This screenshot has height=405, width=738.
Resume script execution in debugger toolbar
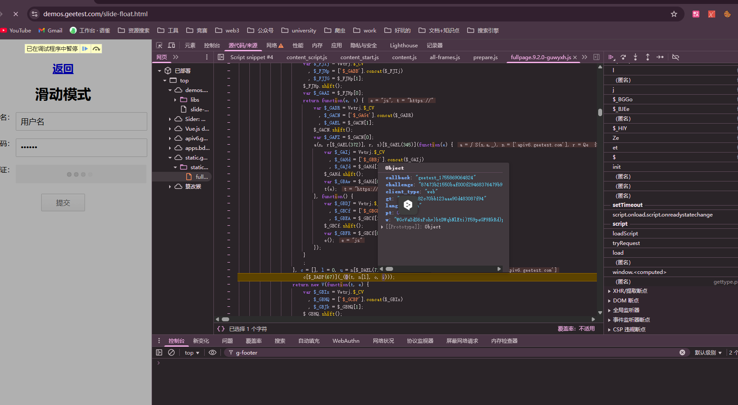(x=611, y=57)
